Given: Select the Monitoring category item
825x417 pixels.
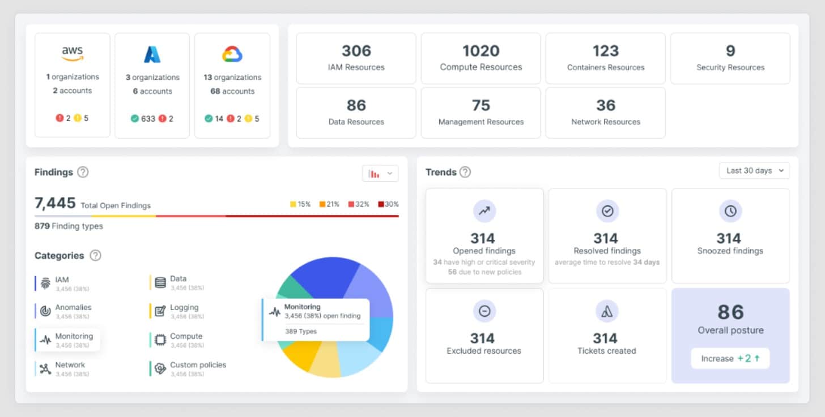Looking at the screenshot, I should coord(67,340).
